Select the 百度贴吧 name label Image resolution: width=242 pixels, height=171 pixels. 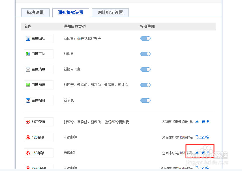coord(38,38)
